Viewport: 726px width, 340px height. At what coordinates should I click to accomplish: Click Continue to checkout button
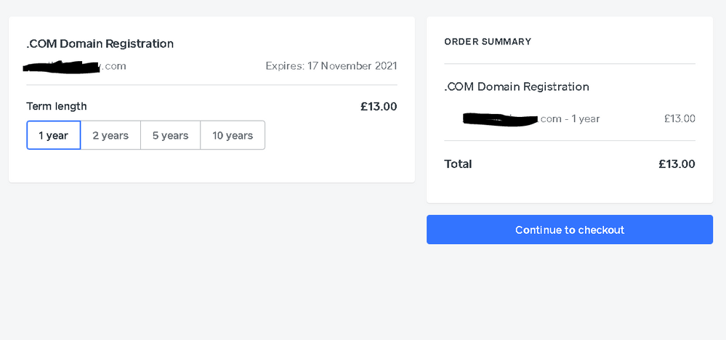[570, 230]
